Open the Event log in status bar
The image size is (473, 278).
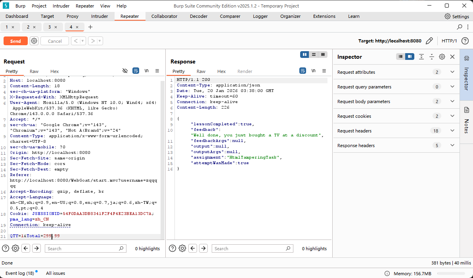pyautogui.click(x=19, y=273)
